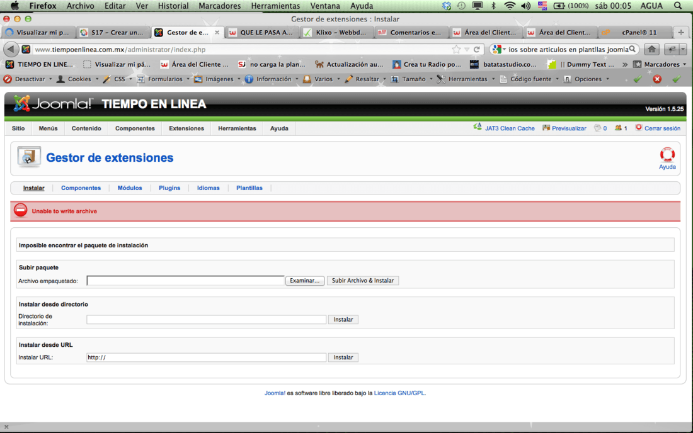Click Subir Archivo & Instalar button

coord(362,281)
